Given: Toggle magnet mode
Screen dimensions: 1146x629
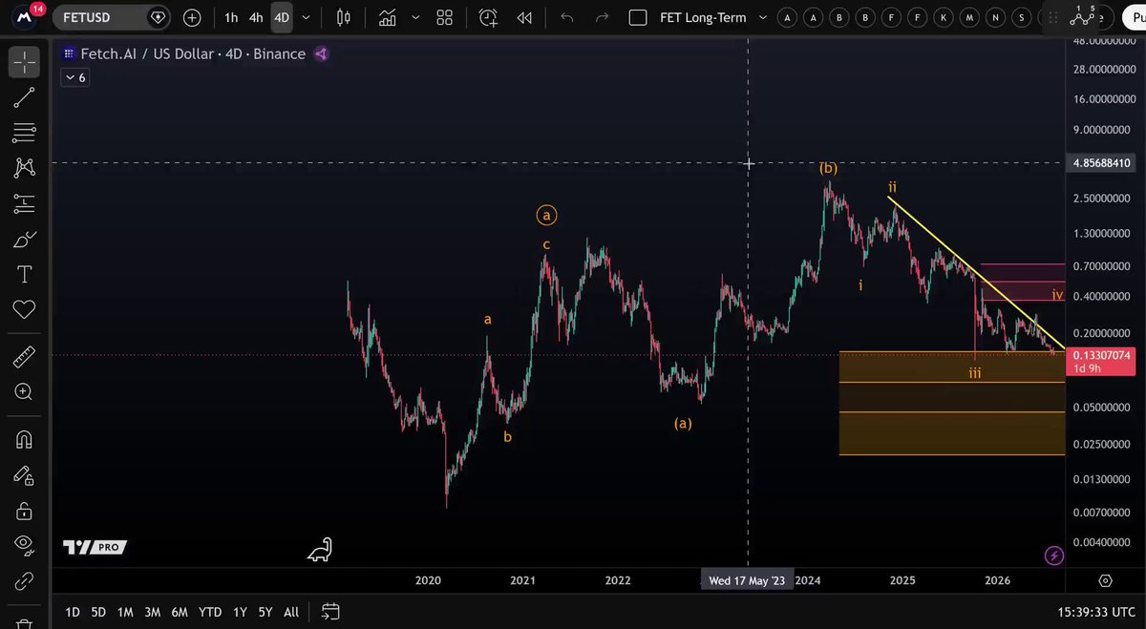Looking at the screenshot, I should click(24, 439).
